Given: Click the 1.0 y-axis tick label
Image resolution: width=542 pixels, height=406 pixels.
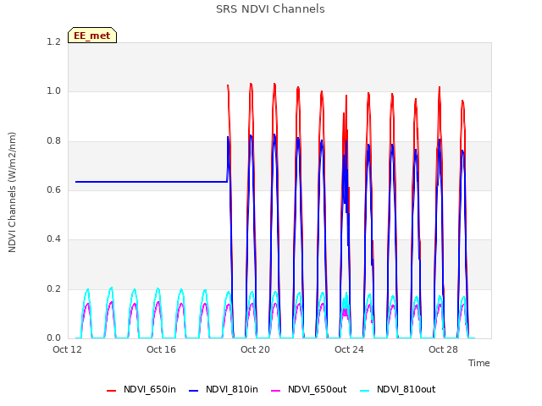Looking at the screenshot, I should 53,91.
